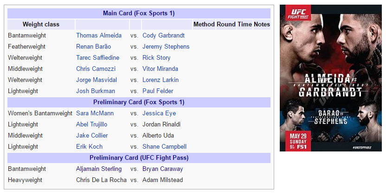386x195 pixels.
Task: Follow the Jessica Eye link
Action: pyautogui.click(x=159, y=113)
